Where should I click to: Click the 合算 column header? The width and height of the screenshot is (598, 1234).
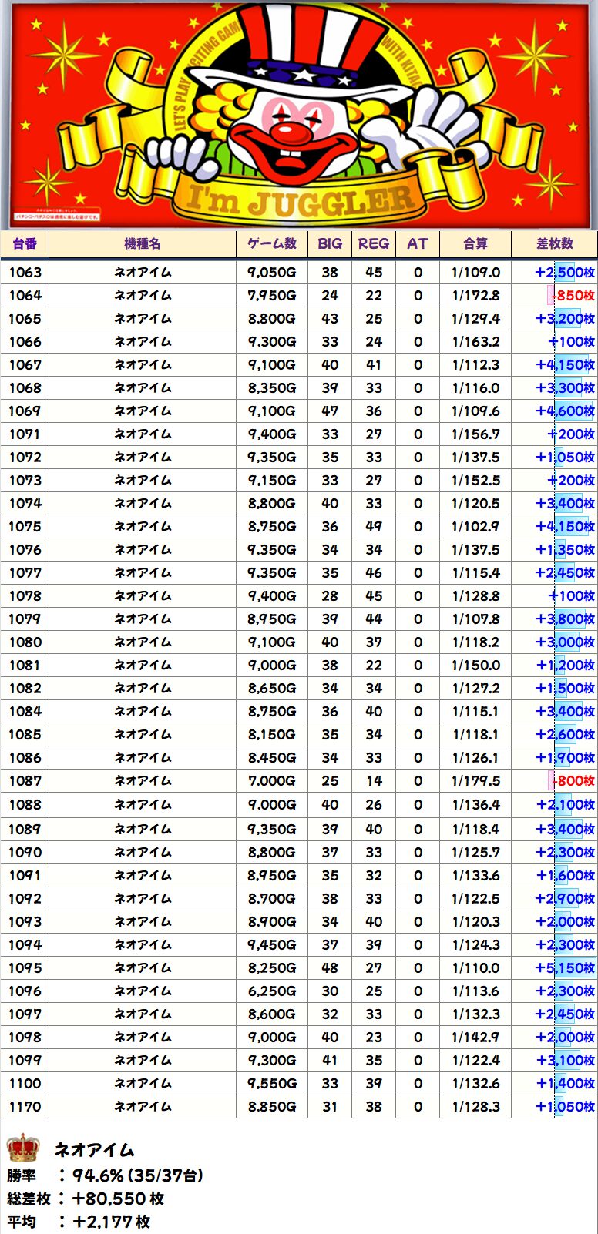pyautogui.click(x=475, y=243)
